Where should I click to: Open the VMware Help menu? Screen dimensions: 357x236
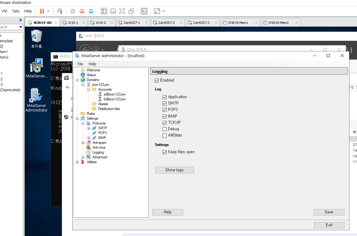[x=28, y=11]
